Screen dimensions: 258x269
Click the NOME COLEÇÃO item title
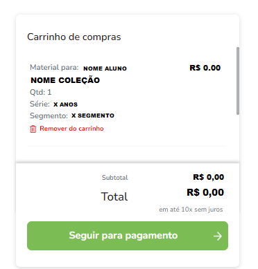click(65, 80)
